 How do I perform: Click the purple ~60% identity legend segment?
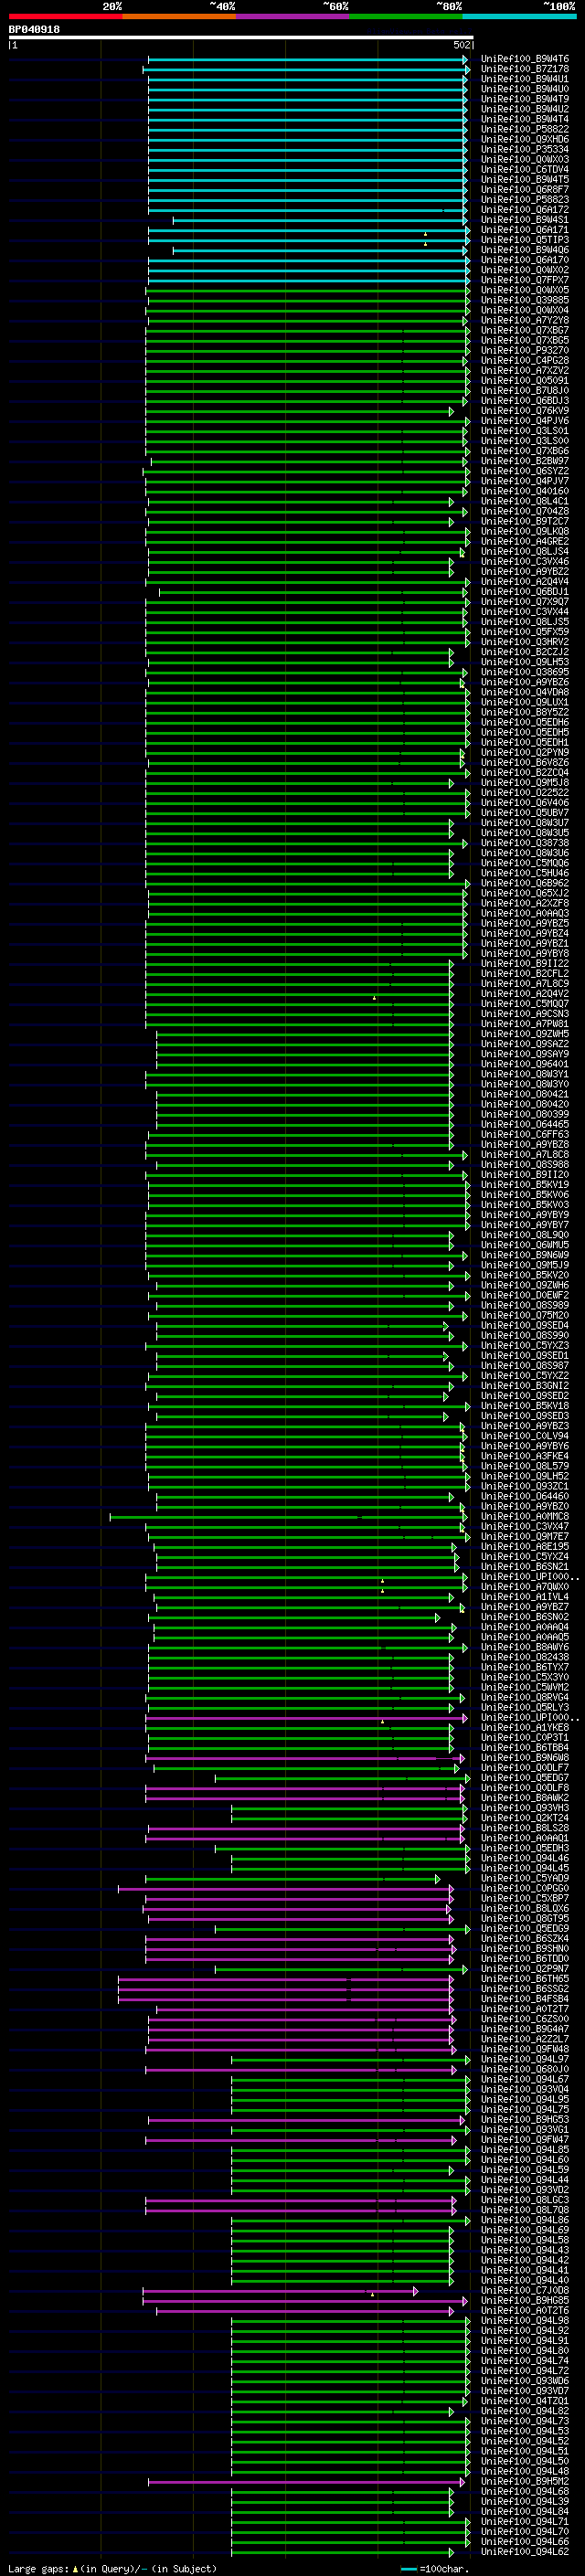tap(293, 17)
